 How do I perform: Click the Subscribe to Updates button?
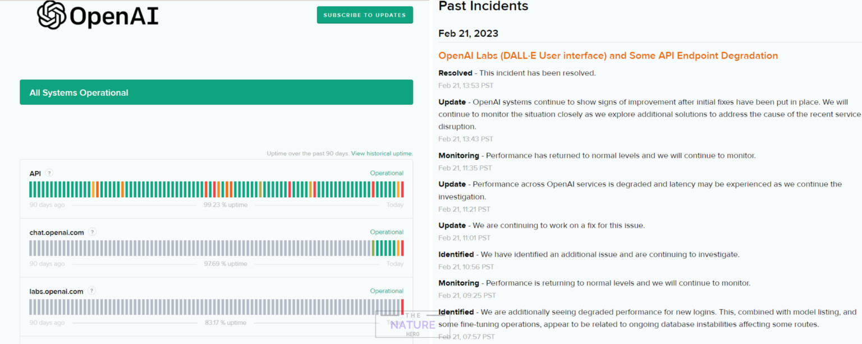coord(364,15)
